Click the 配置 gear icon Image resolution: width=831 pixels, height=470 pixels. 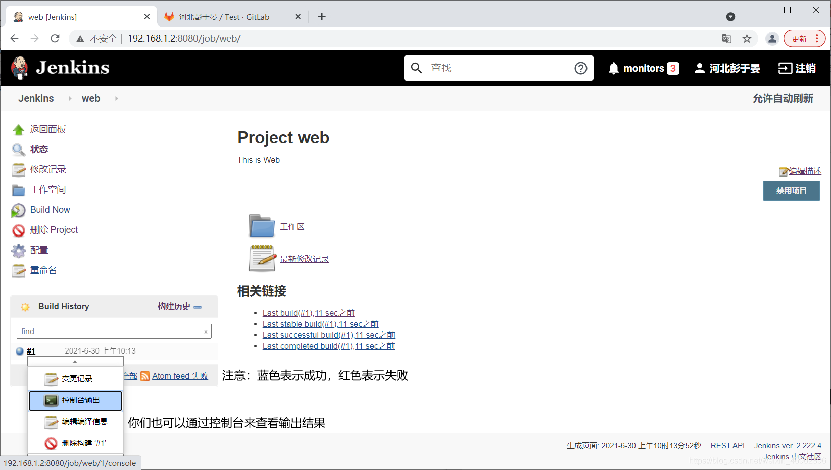click(x=19, y=251)
